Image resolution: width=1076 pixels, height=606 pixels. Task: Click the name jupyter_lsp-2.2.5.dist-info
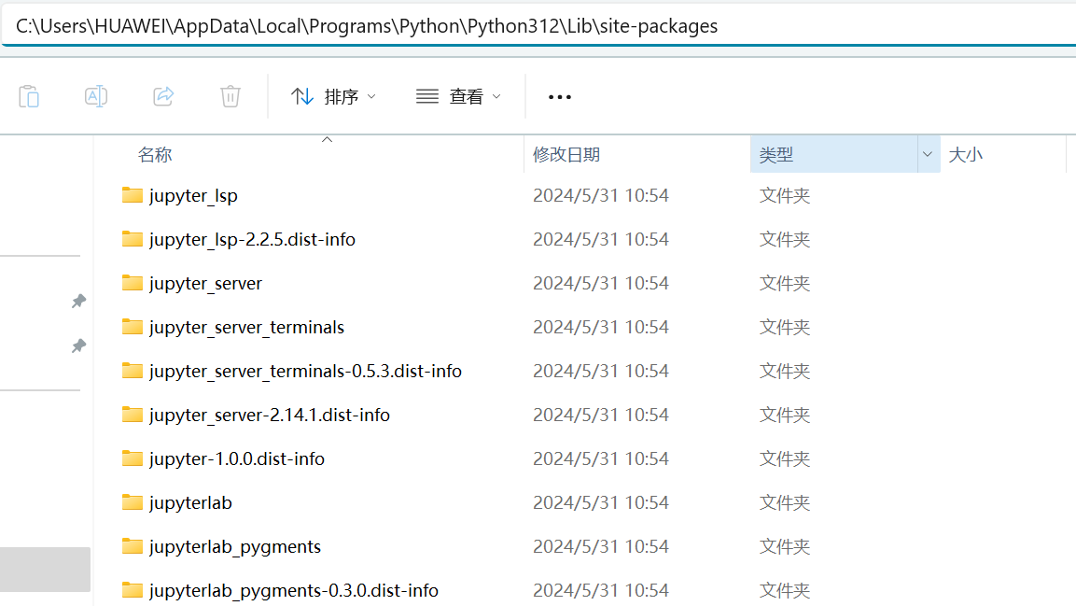pyautogui.click(x=253, y=240)
